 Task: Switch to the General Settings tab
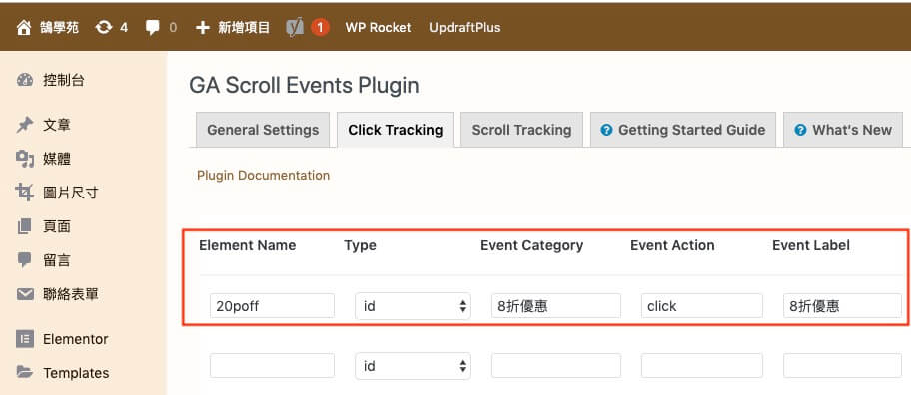coord(263,130)
